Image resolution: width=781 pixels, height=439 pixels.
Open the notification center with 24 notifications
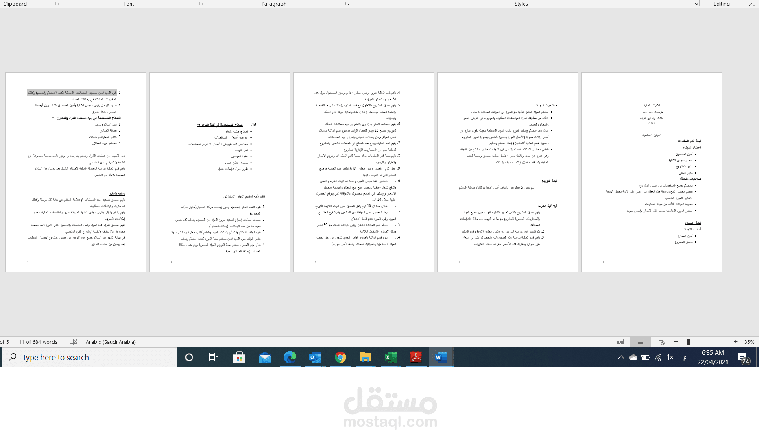coord(744,358)
